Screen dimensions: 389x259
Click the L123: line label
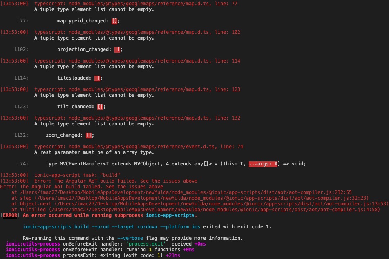click(21, 107)
